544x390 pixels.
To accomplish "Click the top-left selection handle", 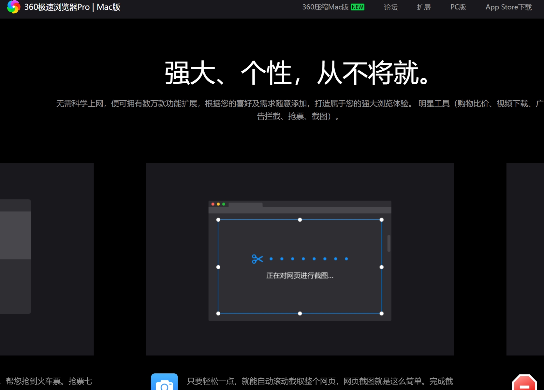I will pyautogui.click(x=218, y=220).
